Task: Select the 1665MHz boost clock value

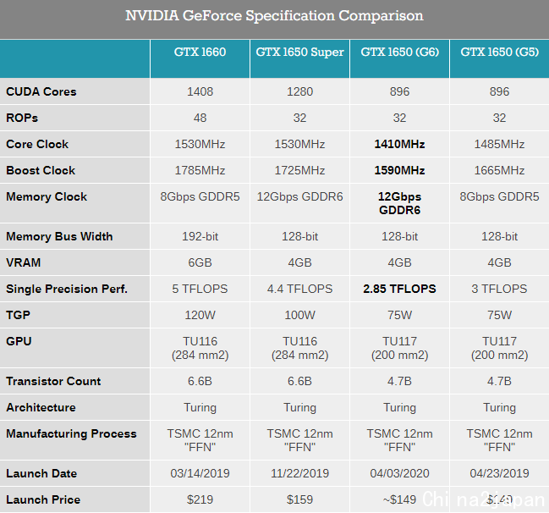Action: (499, 170)
